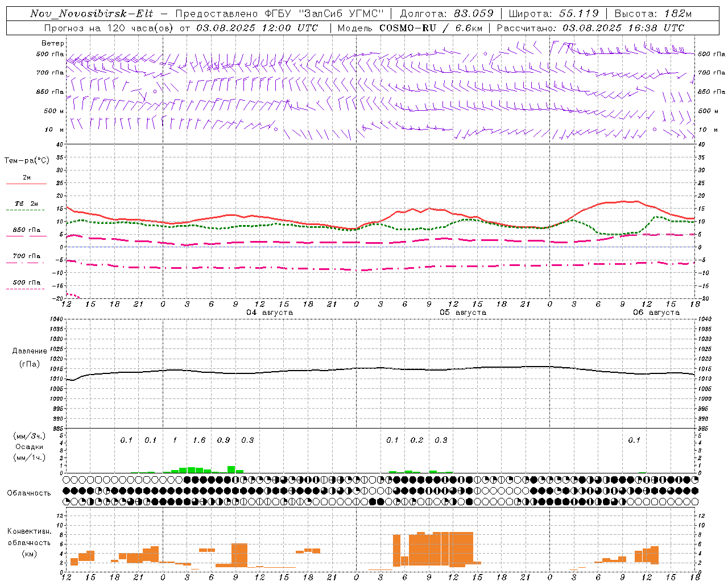
Task: Click the (мм/3ч.) precipitation unit label
Action: coord(30,436)
